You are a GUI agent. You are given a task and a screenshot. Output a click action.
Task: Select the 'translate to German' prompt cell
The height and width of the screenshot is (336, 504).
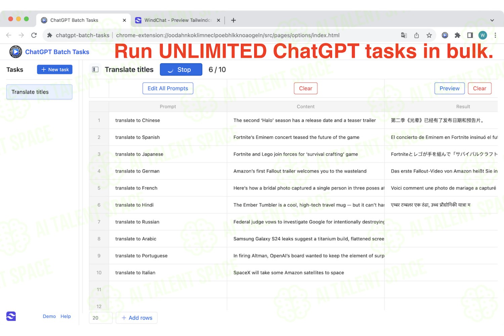168,171
